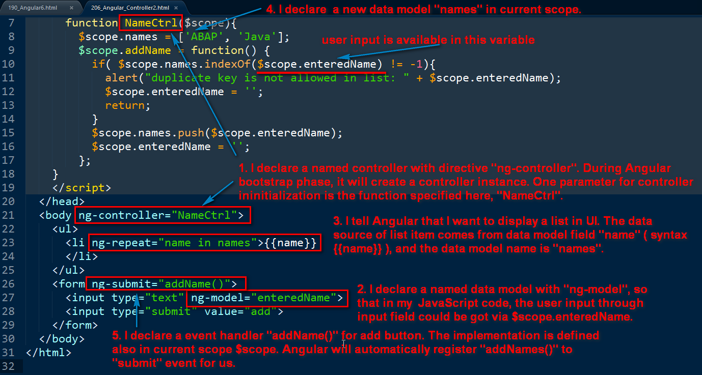Click the {{name}} expression on line 23
The height and width of the screenshot is (375, 702).
click(x=291, y=243)
